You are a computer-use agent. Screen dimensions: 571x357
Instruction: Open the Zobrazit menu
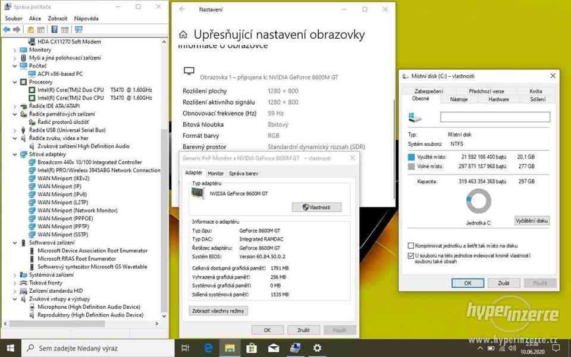pos(58,18)
